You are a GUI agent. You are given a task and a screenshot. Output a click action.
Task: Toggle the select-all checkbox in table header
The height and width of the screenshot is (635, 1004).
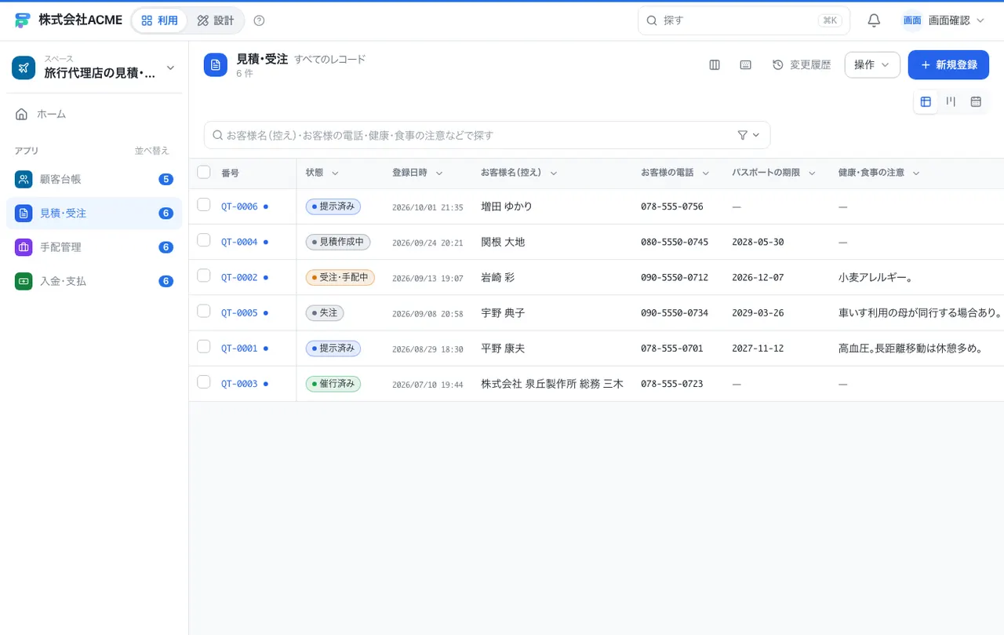pos(204,172)
